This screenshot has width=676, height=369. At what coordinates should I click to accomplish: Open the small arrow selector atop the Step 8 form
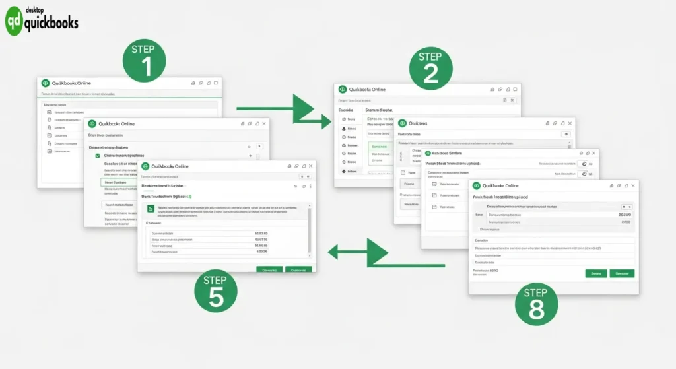point(626,207)
